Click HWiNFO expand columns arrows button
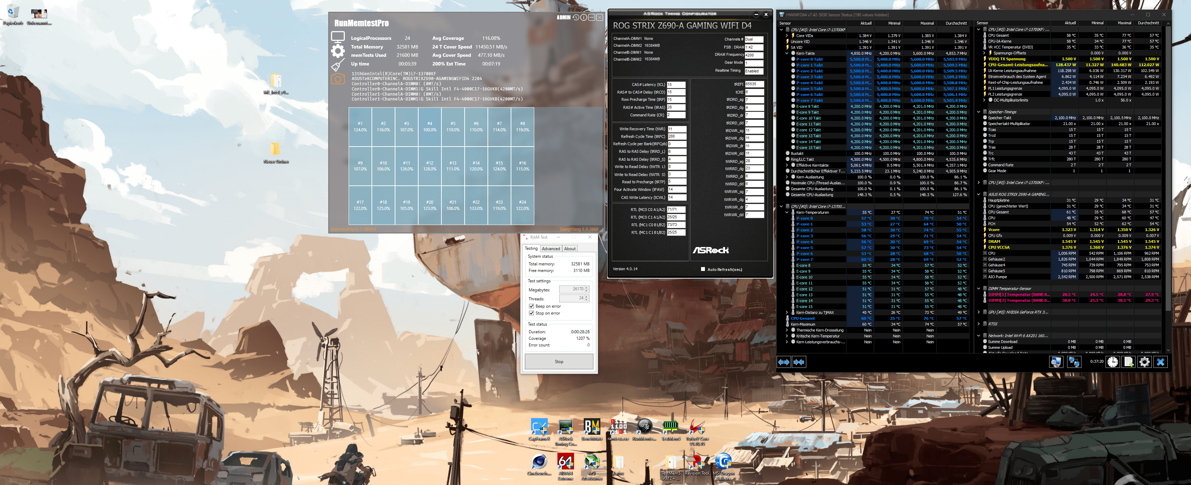Viewport: 1191px width, 485px height. tap(784, 362)
